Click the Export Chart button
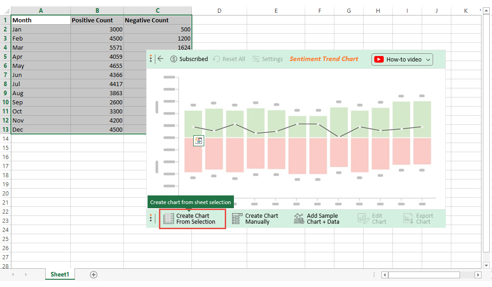 [x=418, y=219]
